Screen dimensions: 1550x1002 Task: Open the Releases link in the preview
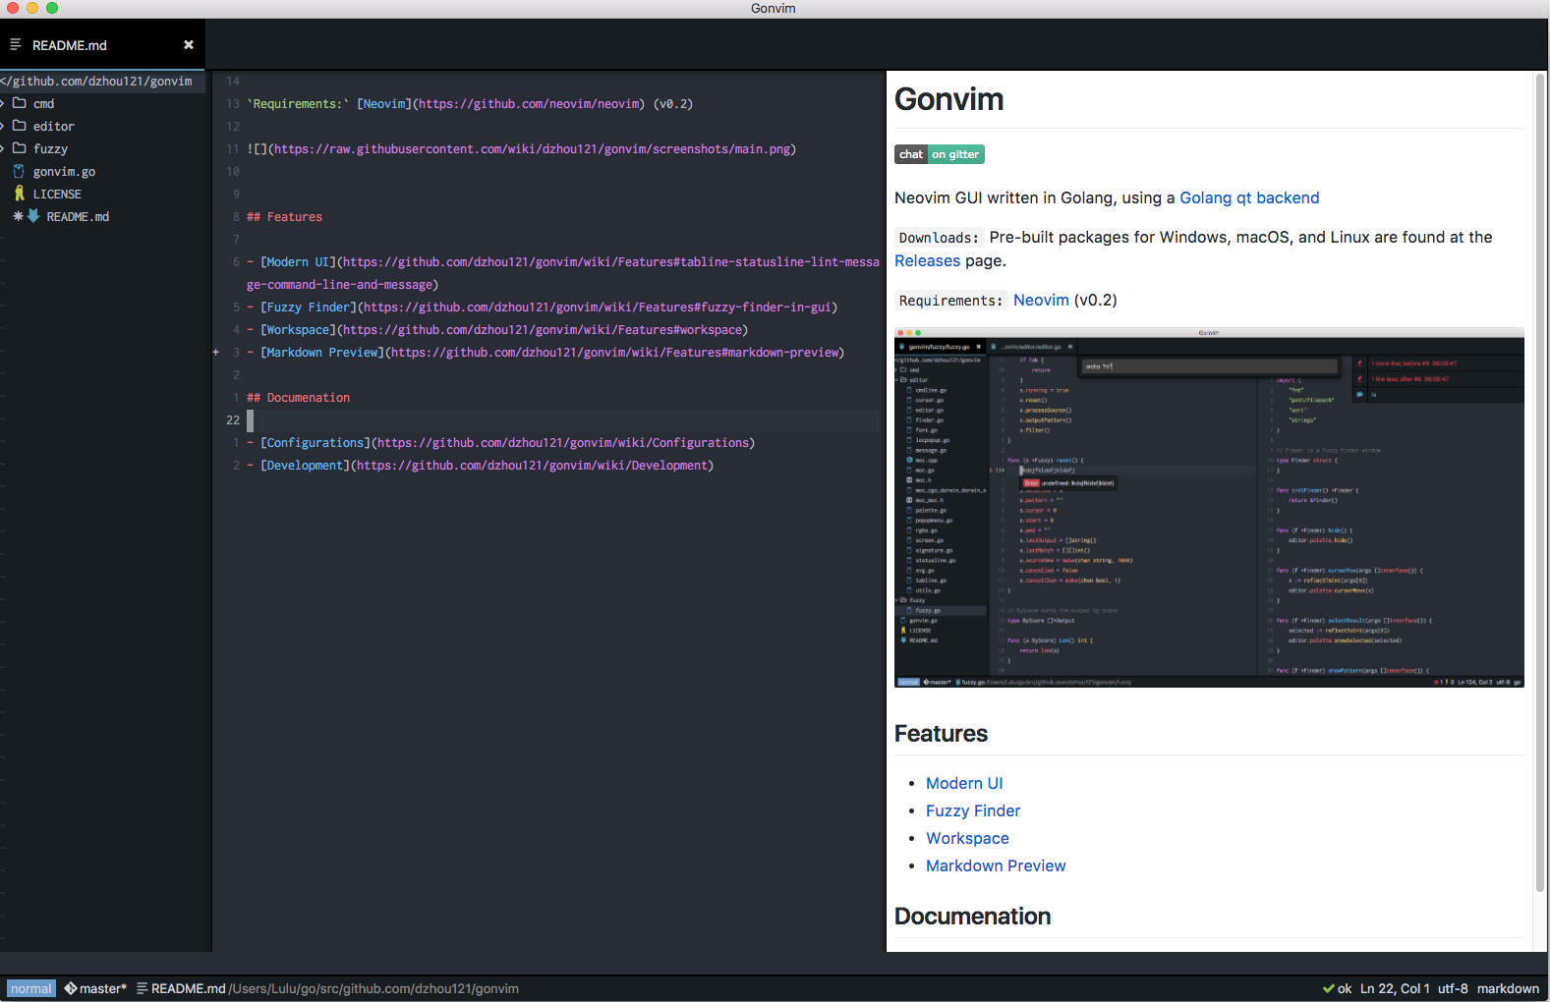pyautogui.click(x=927, y=260)
